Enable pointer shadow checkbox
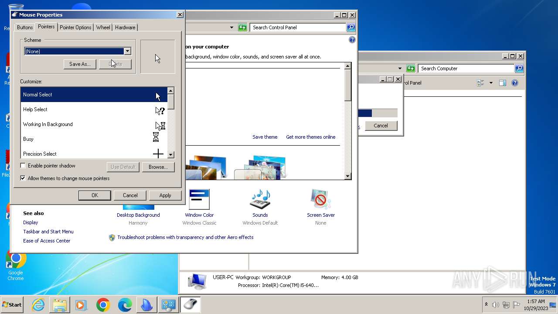The image size is (558, 314). pos(23,166)
